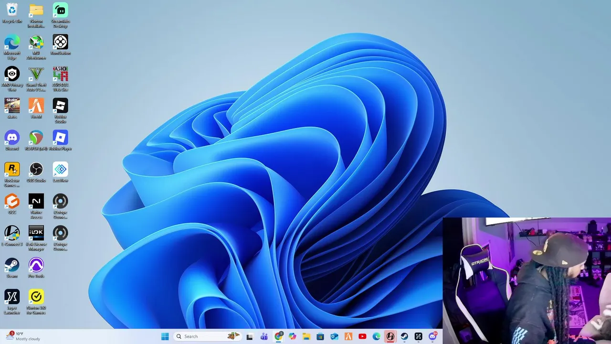
Task: Click the Jagex Launcher taskbar icon
Action: (419, 336)
